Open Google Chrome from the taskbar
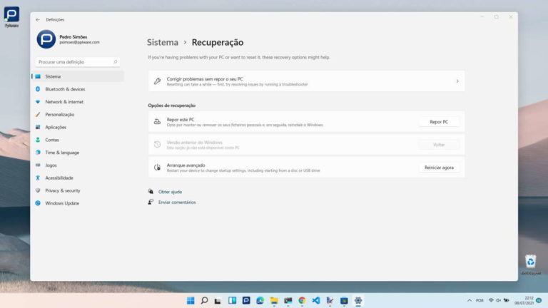 [x=302, y=301]
